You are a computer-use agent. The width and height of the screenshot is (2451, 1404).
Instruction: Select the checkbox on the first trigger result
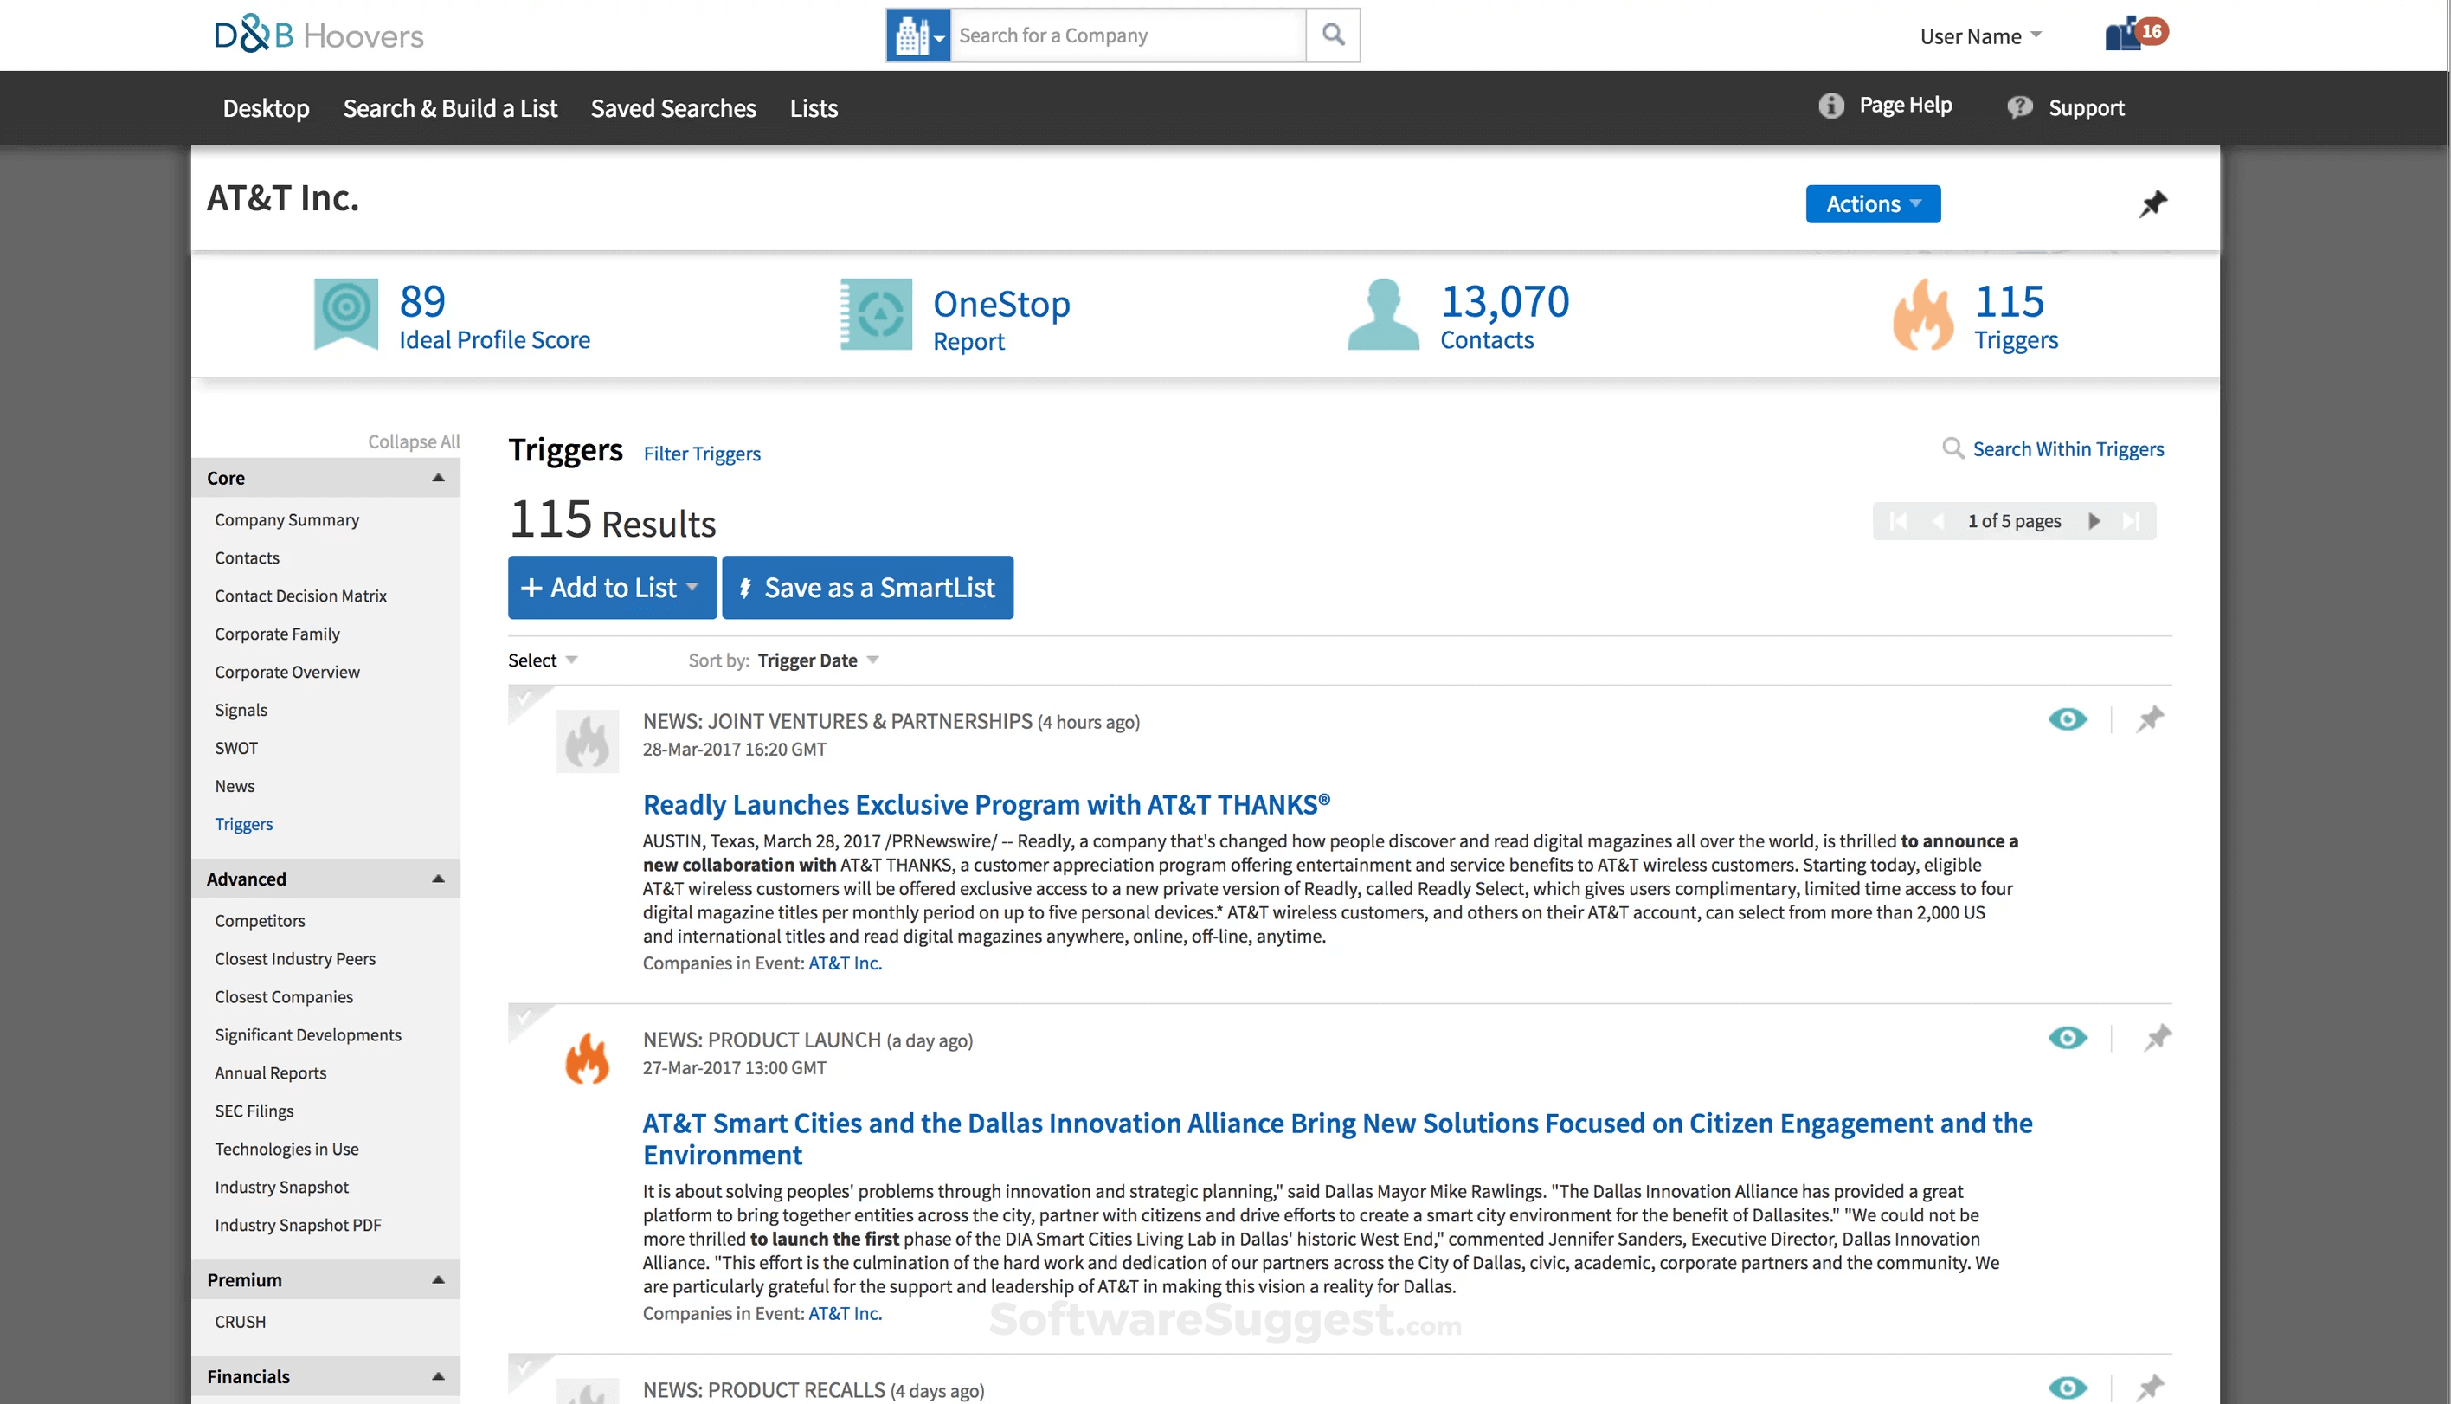[x=524, y=701]
